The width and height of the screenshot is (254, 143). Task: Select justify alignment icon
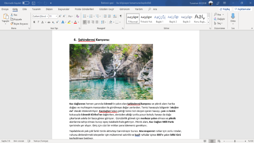(97, 22)
